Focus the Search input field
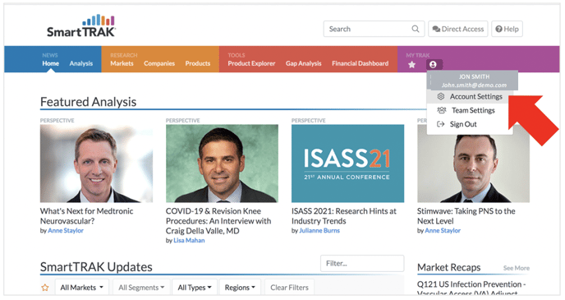The image size is (565, 300). [374, 29]
